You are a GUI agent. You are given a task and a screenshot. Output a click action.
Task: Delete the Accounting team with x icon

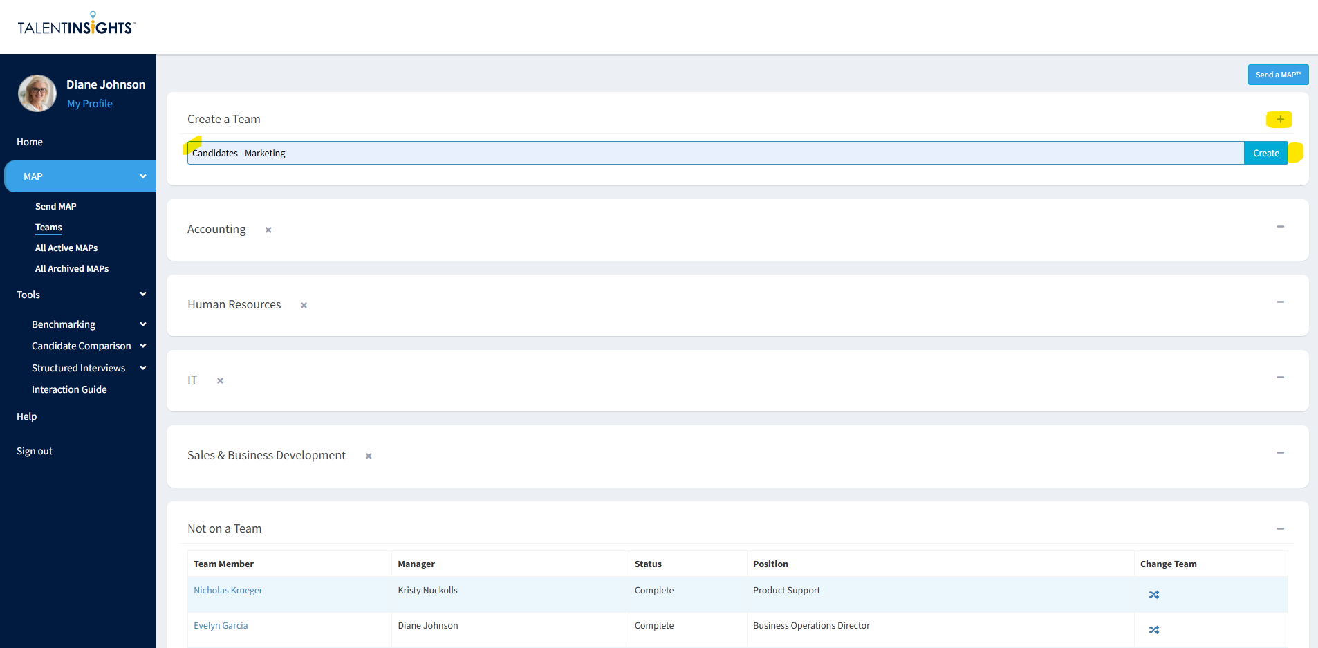point(268,230)
